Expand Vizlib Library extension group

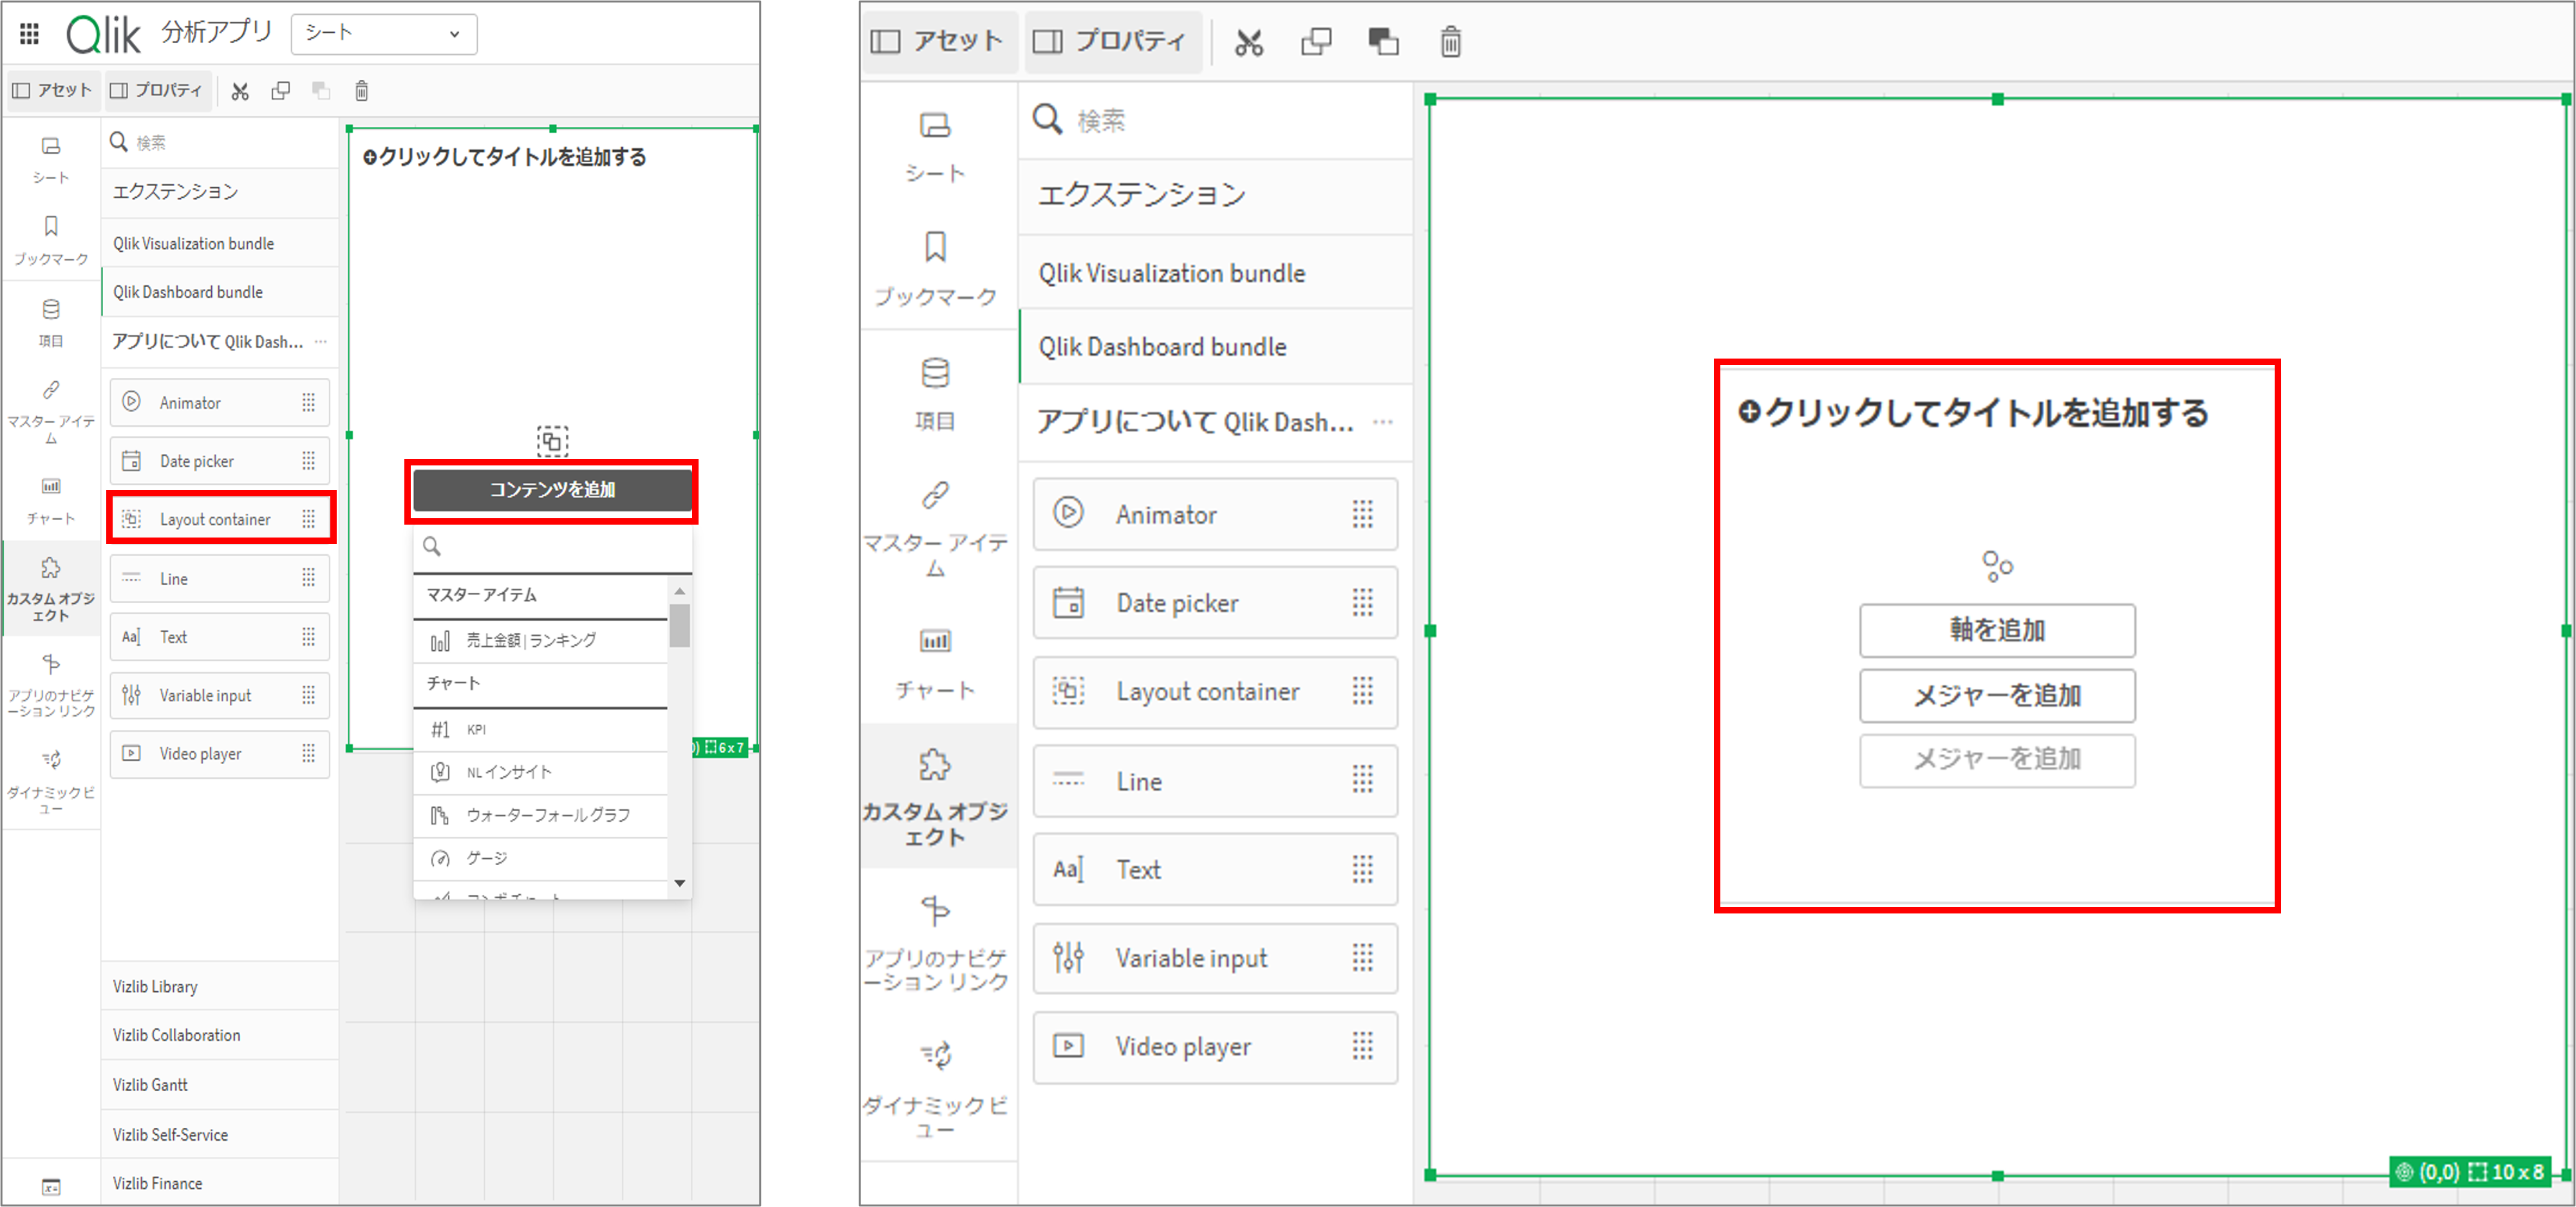click(220, 987)
